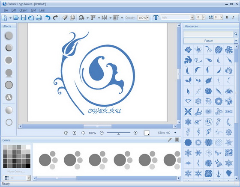The height and width of the screenshot is (187, 240).
Task: Pick a color with the eyedropper icon
Action: 170,140
